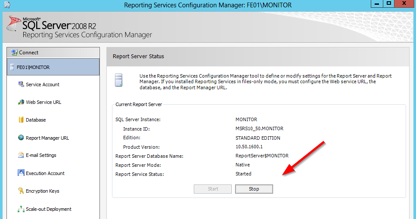Screen dimensions: 416x219
Task: Maximize the Configuration Manager window
Action: (389, 4)
